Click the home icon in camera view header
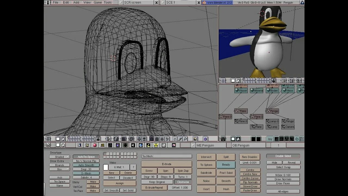 coord(238,80)
